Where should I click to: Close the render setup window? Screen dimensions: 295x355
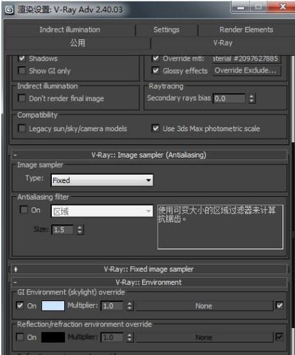click(x=283, y=7)
